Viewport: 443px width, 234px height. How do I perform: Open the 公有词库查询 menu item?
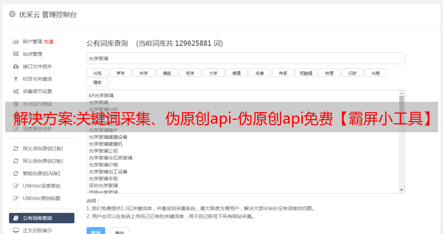pos(42,218)
